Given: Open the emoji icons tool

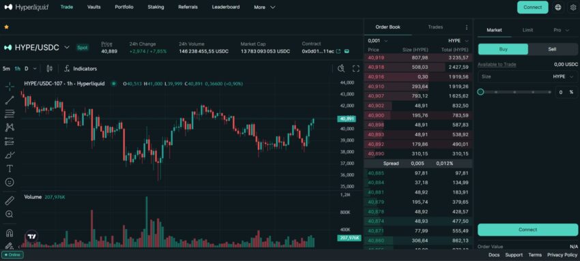Looking at the screenshot, I should pos(10,182).
